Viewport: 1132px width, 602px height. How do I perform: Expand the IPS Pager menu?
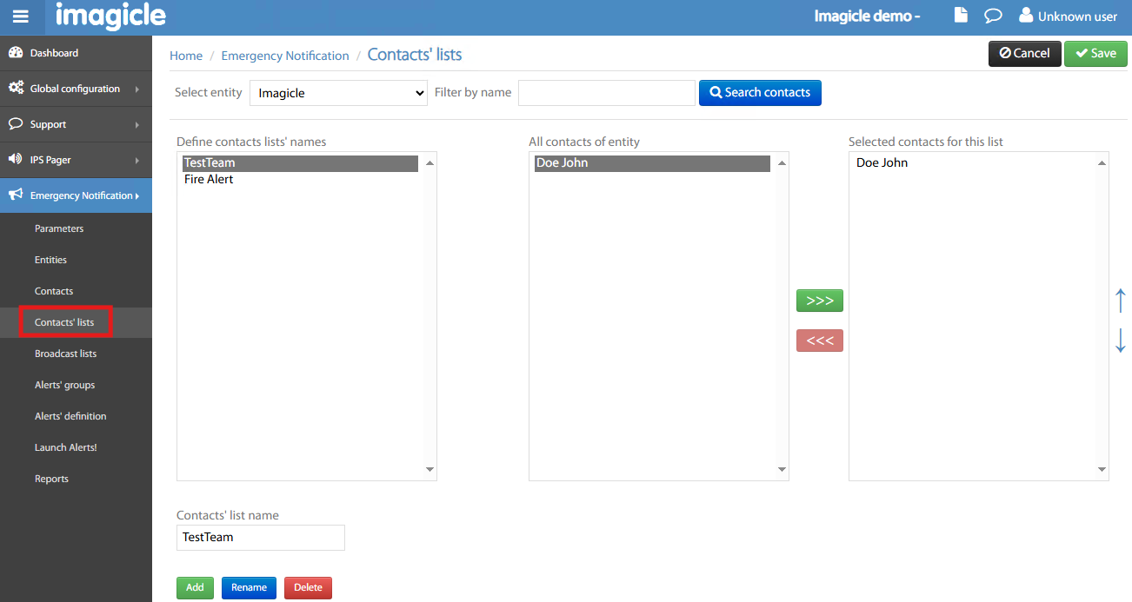[76, 160]
